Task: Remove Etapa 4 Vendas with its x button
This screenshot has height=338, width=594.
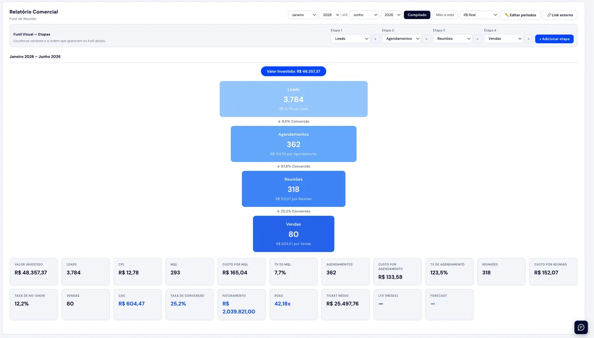Action: click(x=528, y=39)
